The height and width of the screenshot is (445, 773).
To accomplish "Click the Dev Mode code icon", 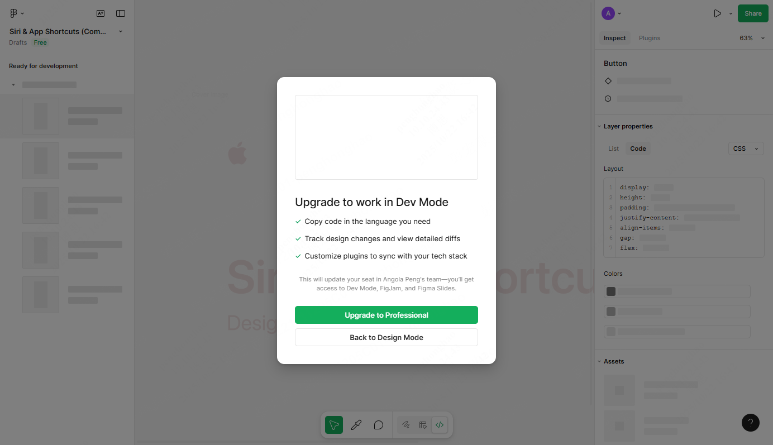I will tap(440, 425).
